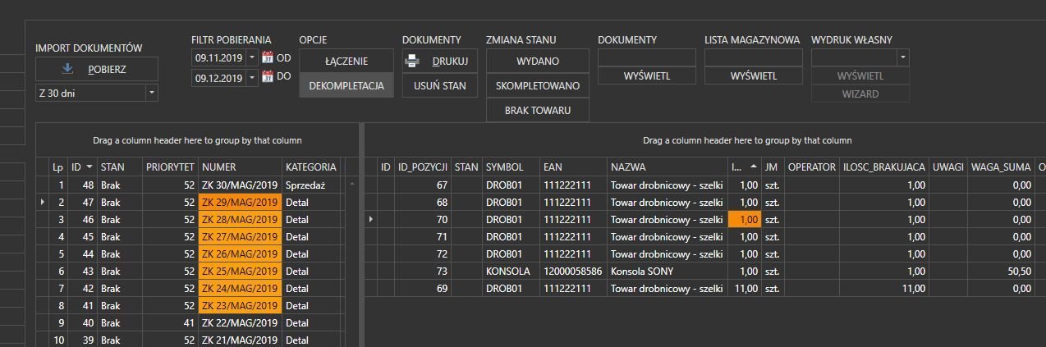
Task: Sort by ID_POZYCJI column header
Action: pos(422,167)
